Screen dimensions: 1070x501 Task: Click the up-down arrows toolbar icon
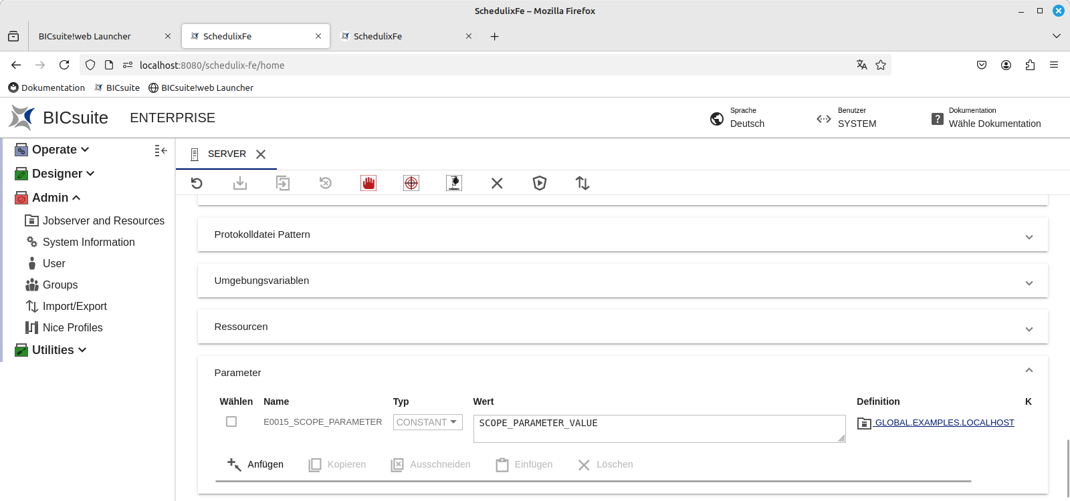click(582, 183)
